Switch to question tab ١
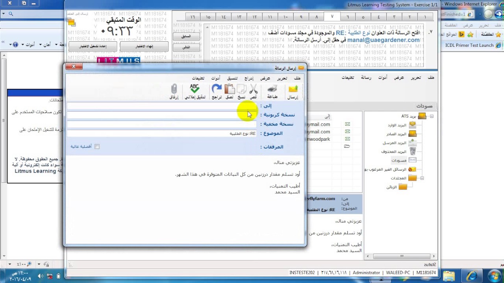Image resolution: width=504 pixels, height=283 pixels. (425, 17)
